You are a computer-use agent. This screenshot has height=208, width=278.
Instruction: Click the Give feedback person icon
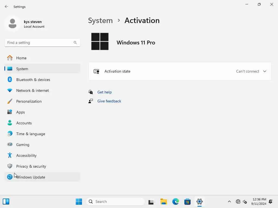(91, 101)
